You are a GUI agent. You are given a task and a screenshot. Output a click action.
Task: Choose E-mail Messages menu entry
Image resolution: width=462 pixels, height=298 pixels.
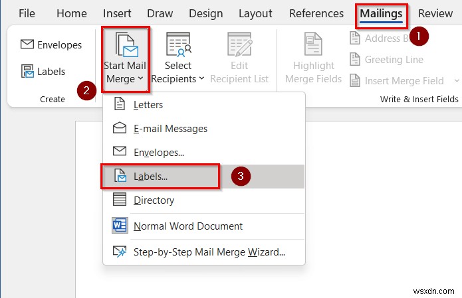tap(203, 129)
